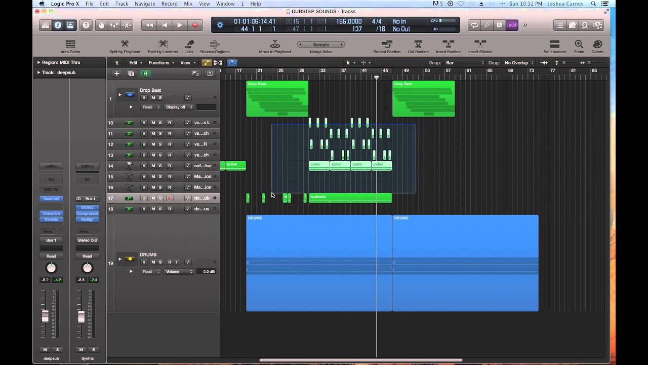Viewport: 648px width, 365px height.
Task: Toggle green Hide tracks H button
Action: coord(145,74)
